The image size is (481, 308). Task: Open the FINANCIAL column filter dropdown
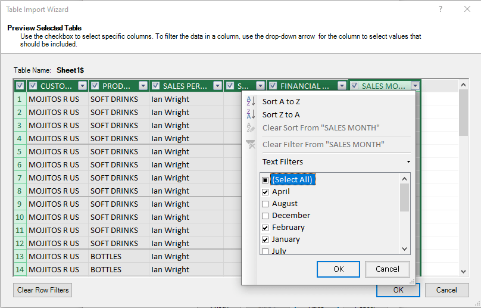pos(342,86)
